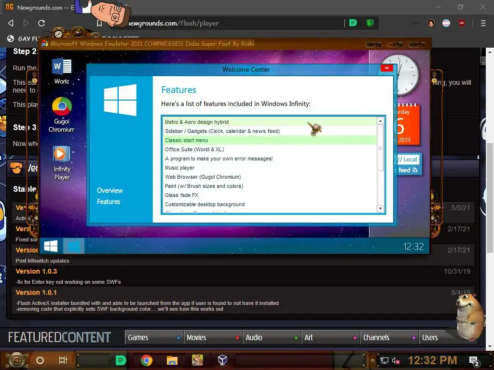The image size is (494, 370).
Task: Select 'Metro & Aero design hybrid' row
Action: [x=270, y=122]
